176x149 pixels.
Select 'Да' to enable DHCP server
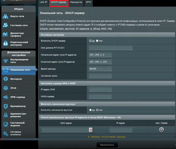click(91, 41)
